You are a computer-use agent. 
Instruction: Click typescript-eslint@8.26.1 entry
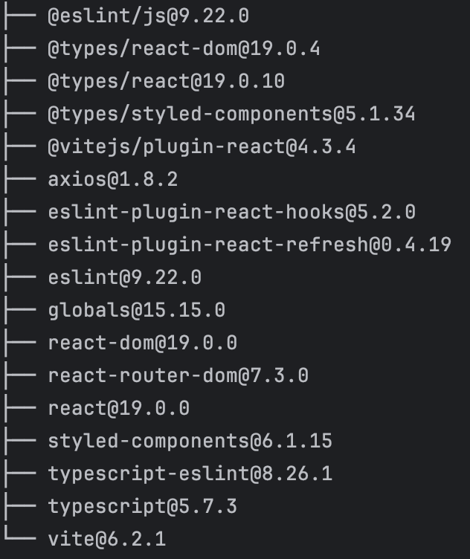point(190,474)
